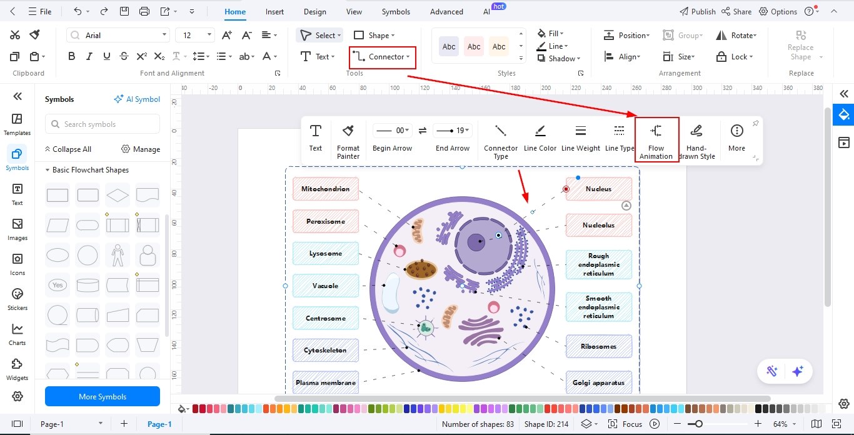Screen dimensions: 854x435
Task: Select the first red color swatch
Action: [196, 409]
